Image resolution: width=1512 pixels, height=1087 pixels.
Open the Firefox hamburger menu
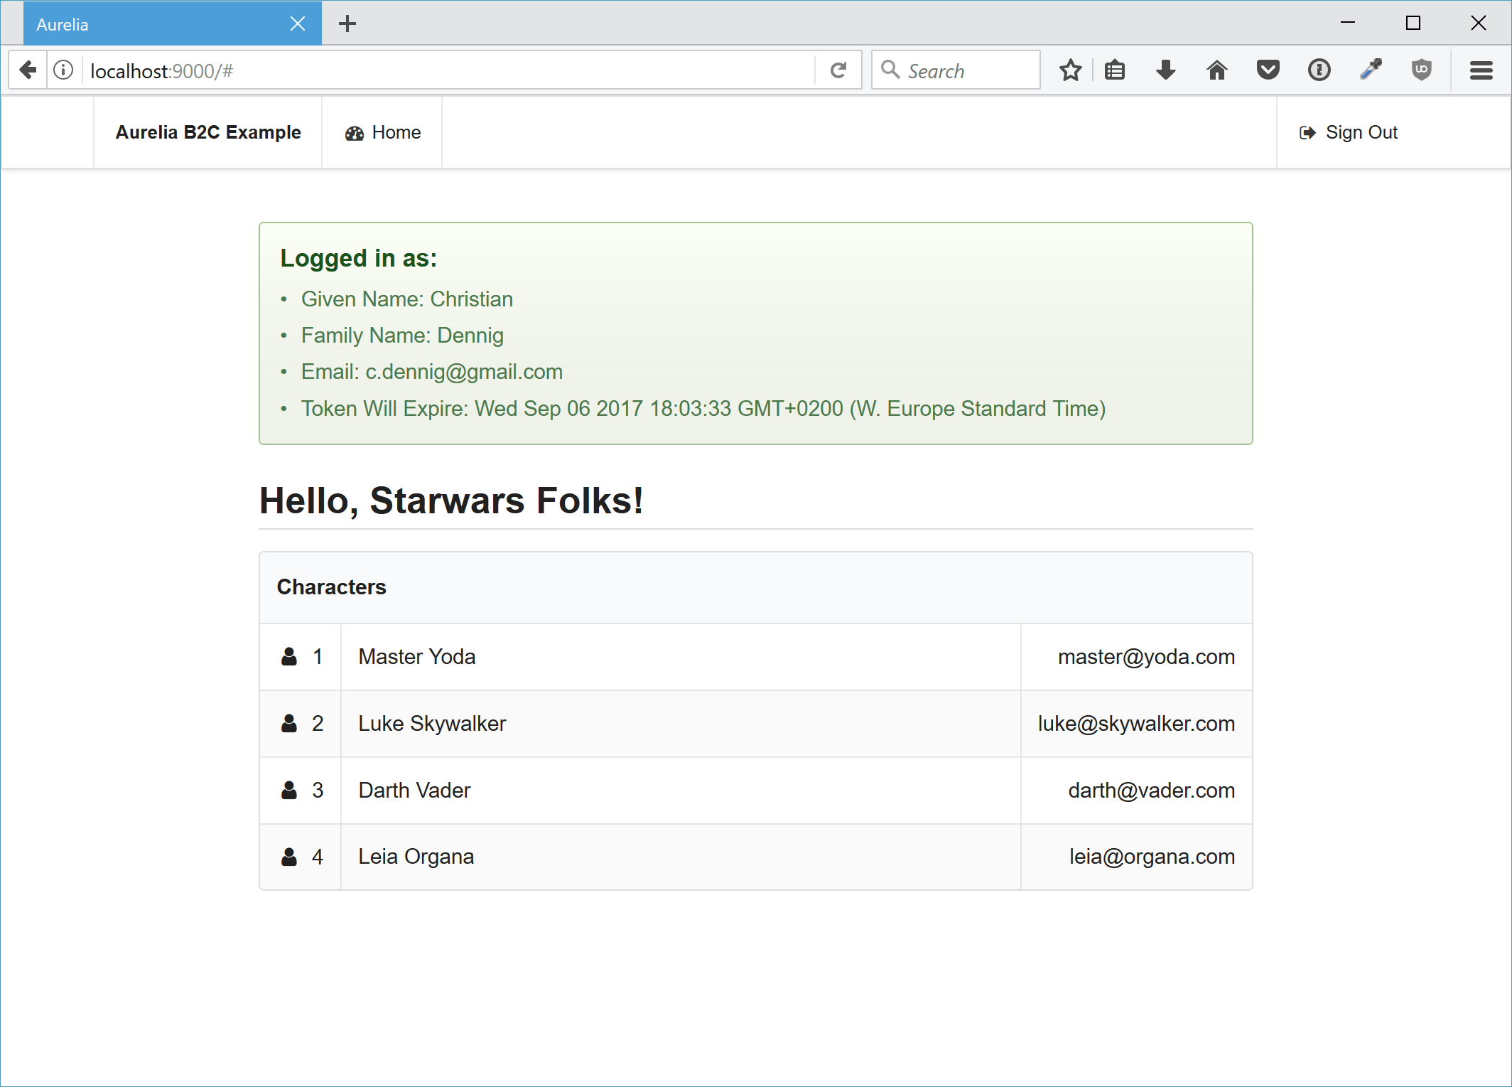pyautogui.click(x=1481, y=70)
